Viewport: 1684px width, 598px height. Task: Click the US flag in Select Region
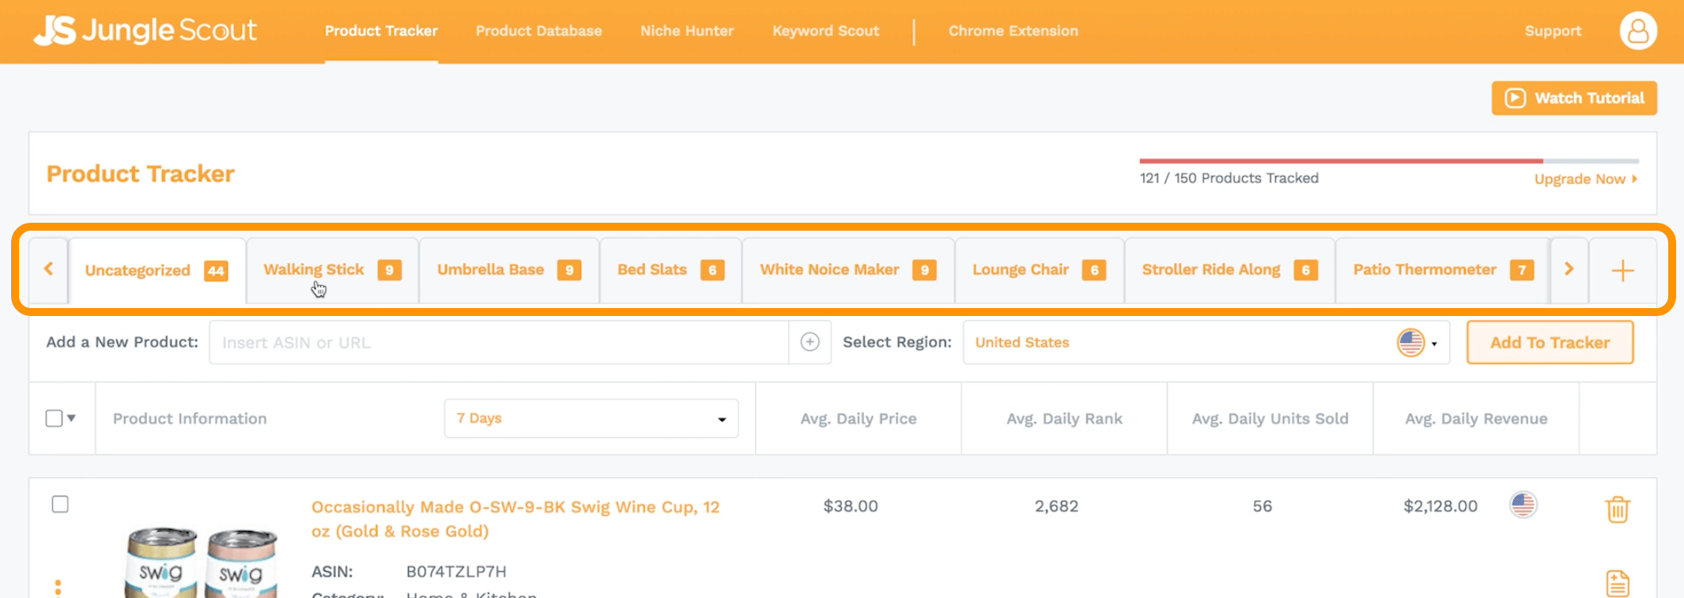1410,343
